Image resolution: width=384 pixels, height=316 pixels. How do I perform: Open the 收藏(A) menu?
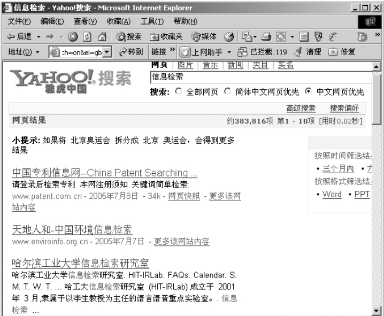click(x=119, y=21)
